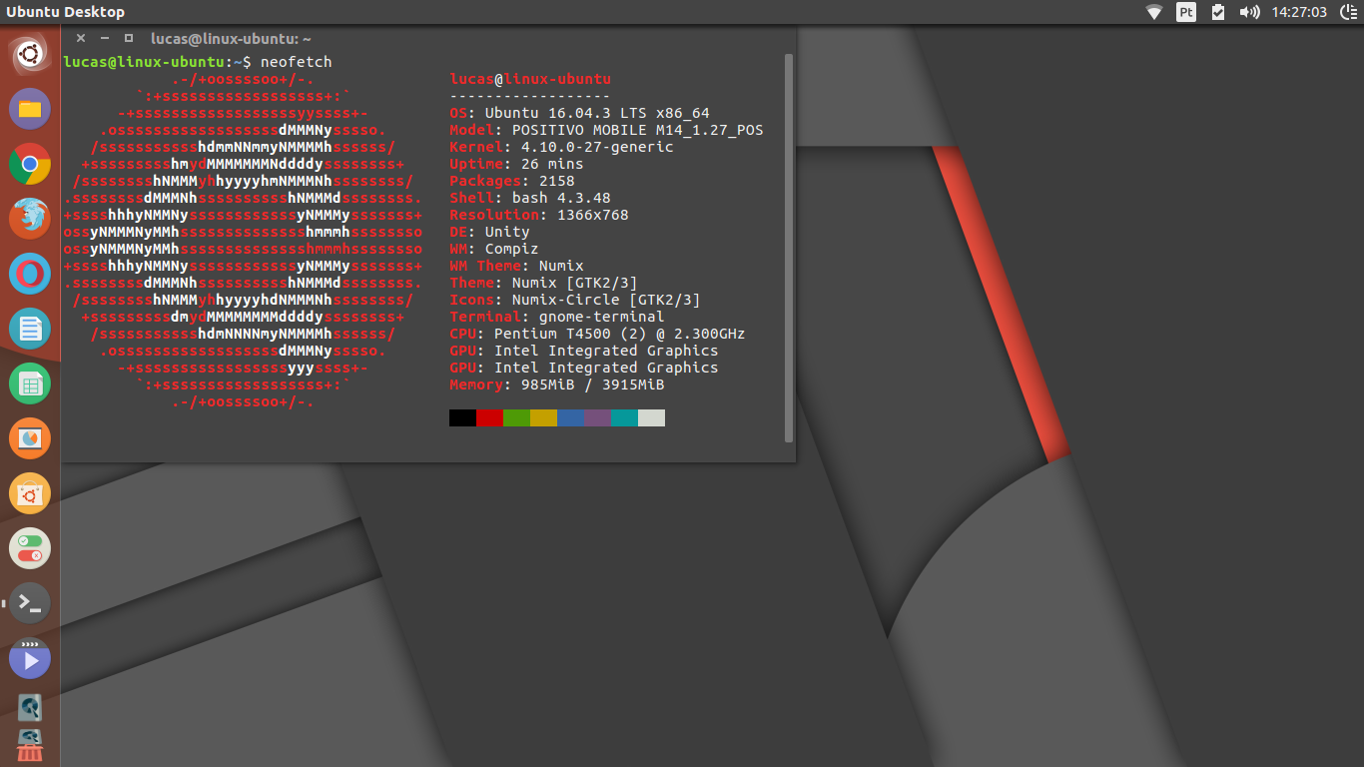Open the toggle-switch settings tool icon
Image resolution: width=1364 pixels, height=767 pixels.
pos(30,548)
